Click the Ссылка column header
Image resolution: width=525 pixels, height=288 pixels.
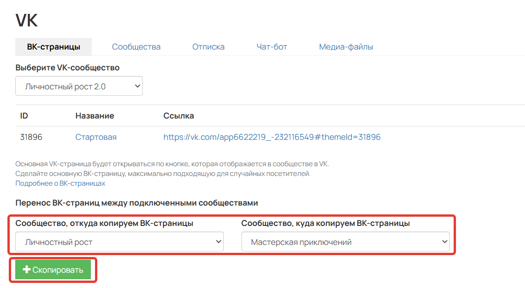coord(178,116)
